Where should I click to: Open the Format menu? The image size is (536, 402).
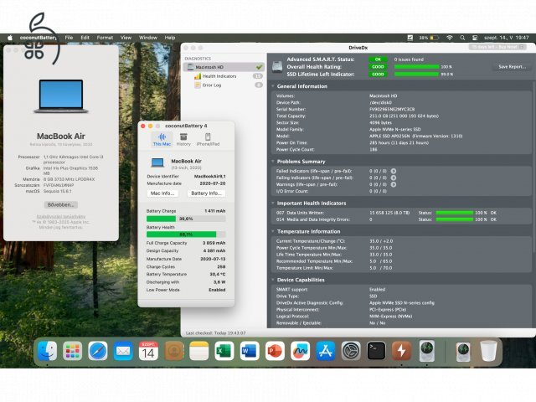105,38
